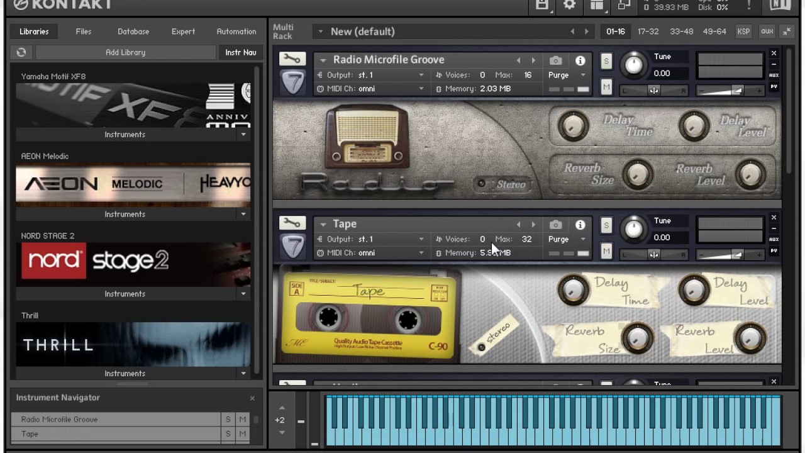The width and height of the screenshot is (805, 453).
Task: Expand Thrill library Instruments dropdown
Action: coord(243,373)
